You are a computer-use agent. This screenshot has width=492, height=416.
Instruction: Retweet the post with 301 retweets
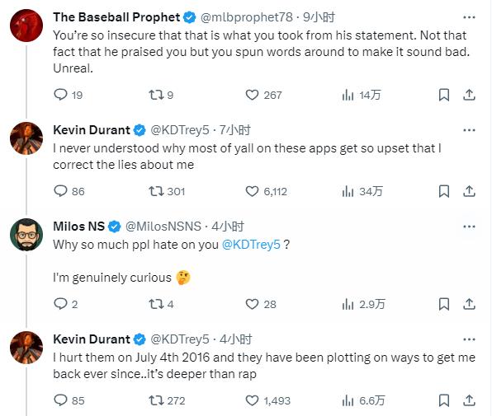[156, 191]
